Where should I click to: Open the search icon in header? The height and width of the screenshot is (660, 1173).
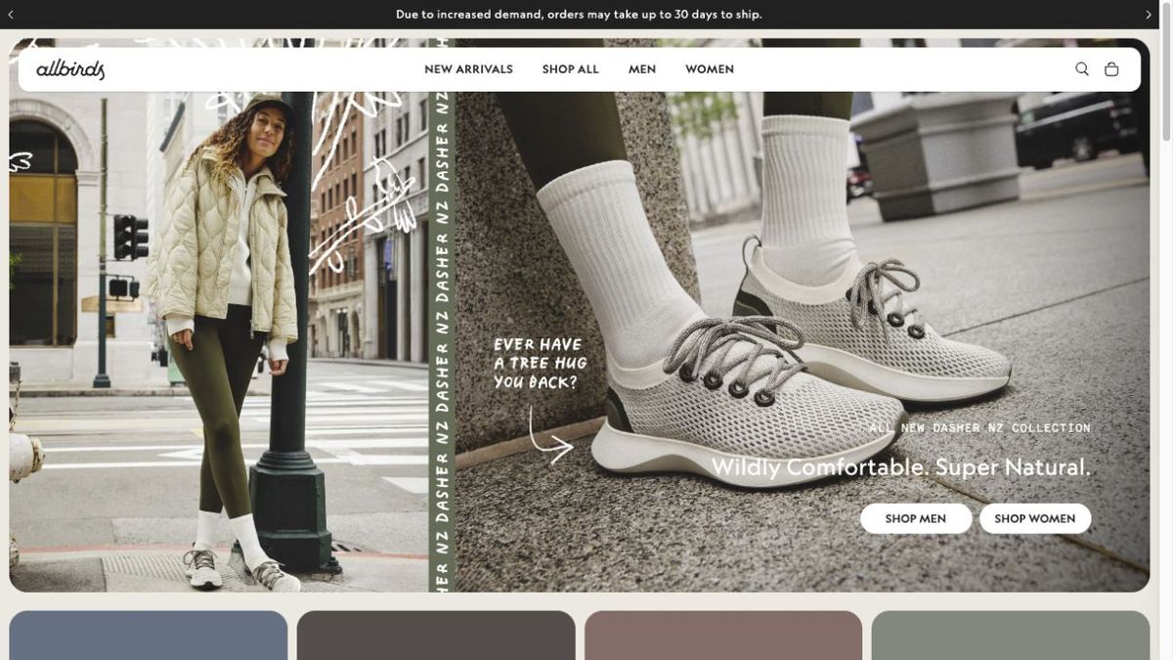pyautogui.click(x=1082, y=69)
